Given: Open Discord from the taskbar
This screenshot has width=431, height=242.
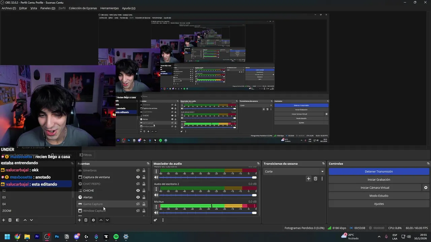Looking at the screenshot, I should tap(76, 237).
